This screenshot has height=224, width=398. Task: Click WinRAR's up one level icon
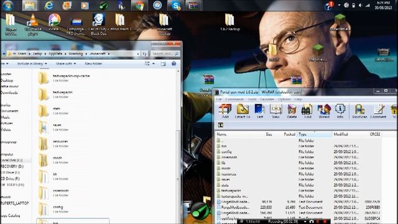pyautogui.click(x=221, y=125)
